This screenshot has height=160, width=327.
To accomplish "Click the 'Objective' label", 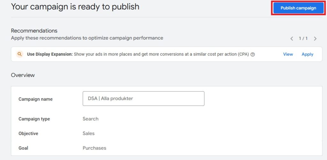I will [x=28, y=133].
